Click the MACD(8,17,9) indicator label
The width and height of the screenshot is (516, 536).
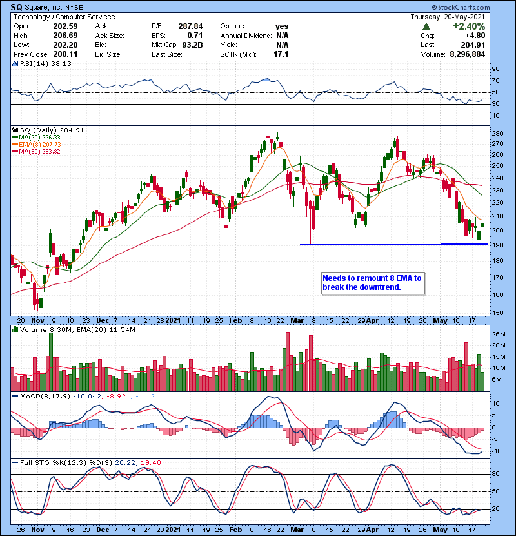point(45,397)
